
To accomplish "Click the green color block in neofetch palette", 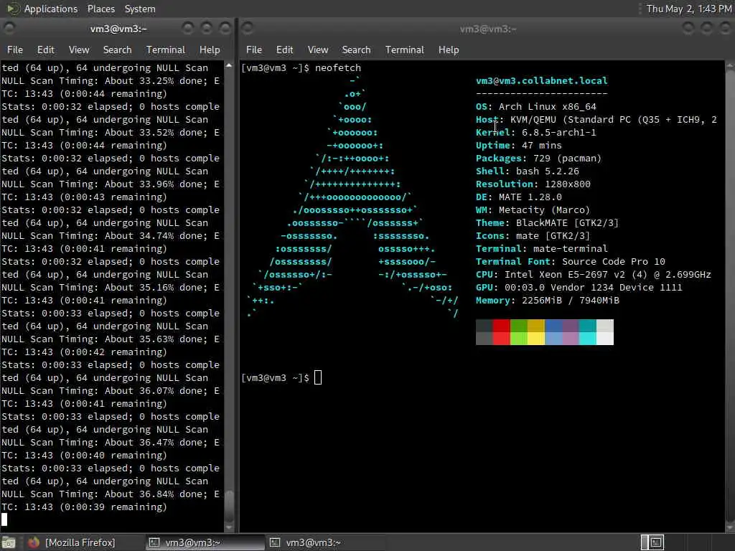I will (x=519, y=331).
